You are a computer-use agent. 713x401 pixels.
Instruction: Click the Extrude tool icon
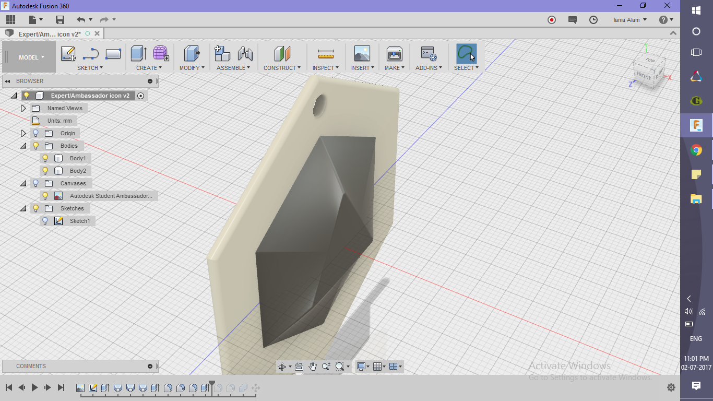click(x=138, y=54)
